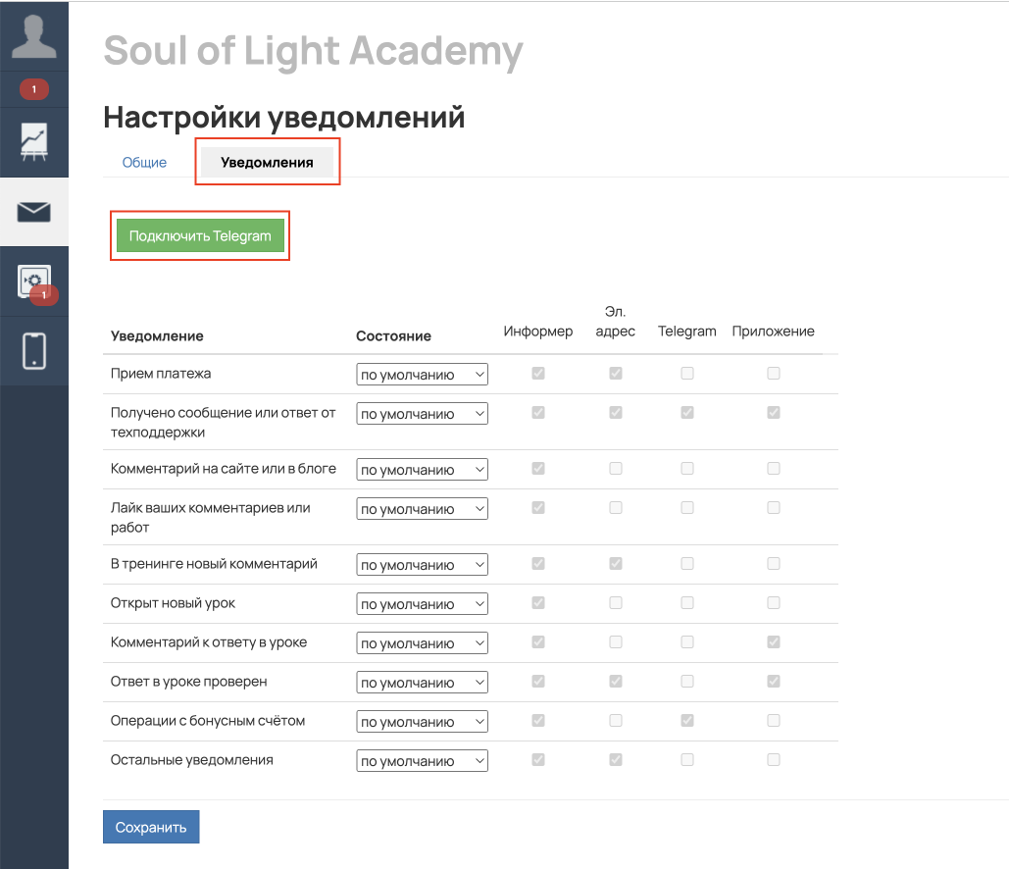Open the user profile avatar icon

coord(34,36)
